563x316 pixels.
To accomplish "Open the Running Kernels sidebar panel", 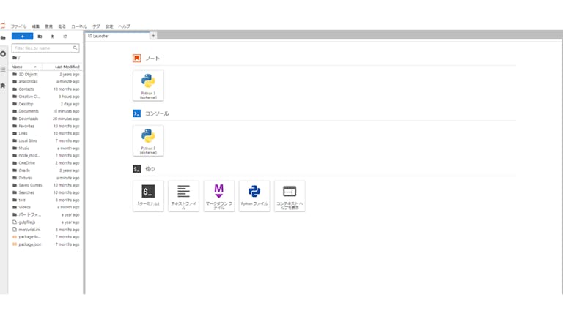I will point(3,53).
